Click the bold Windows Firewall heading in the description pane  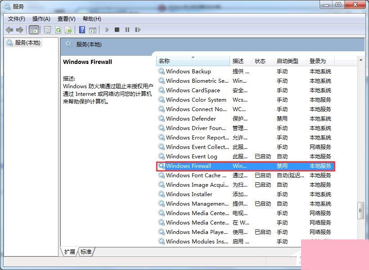88,62
